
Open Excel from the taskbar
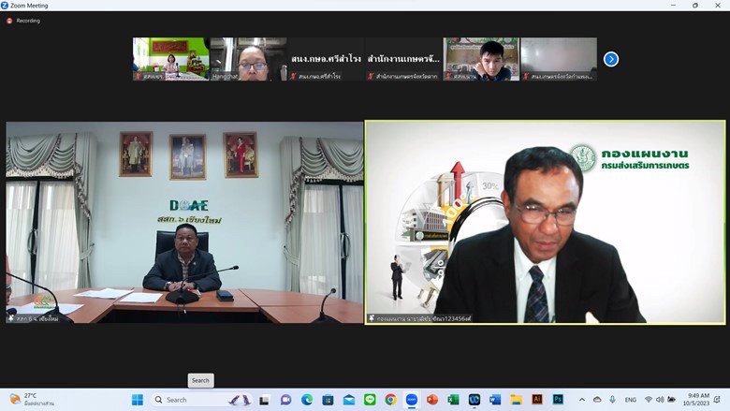[454, 400]
